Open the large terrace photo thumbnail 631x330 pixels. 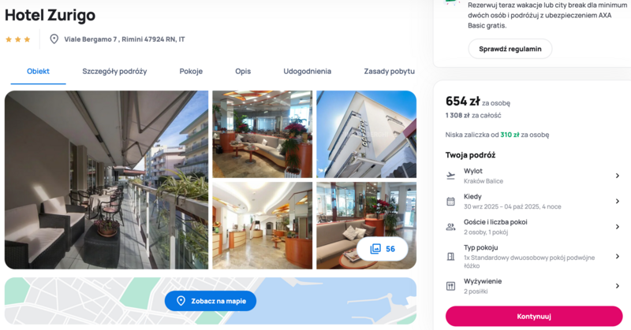click(x=106, y=180)
